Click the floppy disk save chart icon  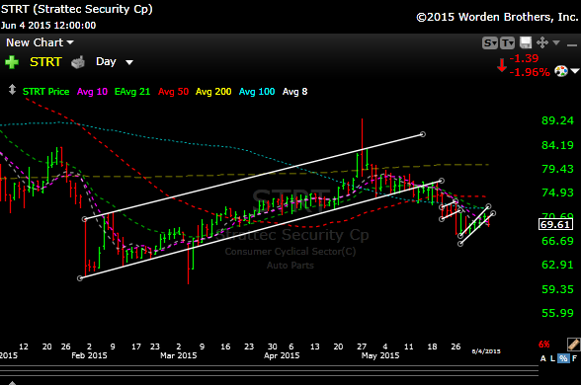click(x=526, y=43)
